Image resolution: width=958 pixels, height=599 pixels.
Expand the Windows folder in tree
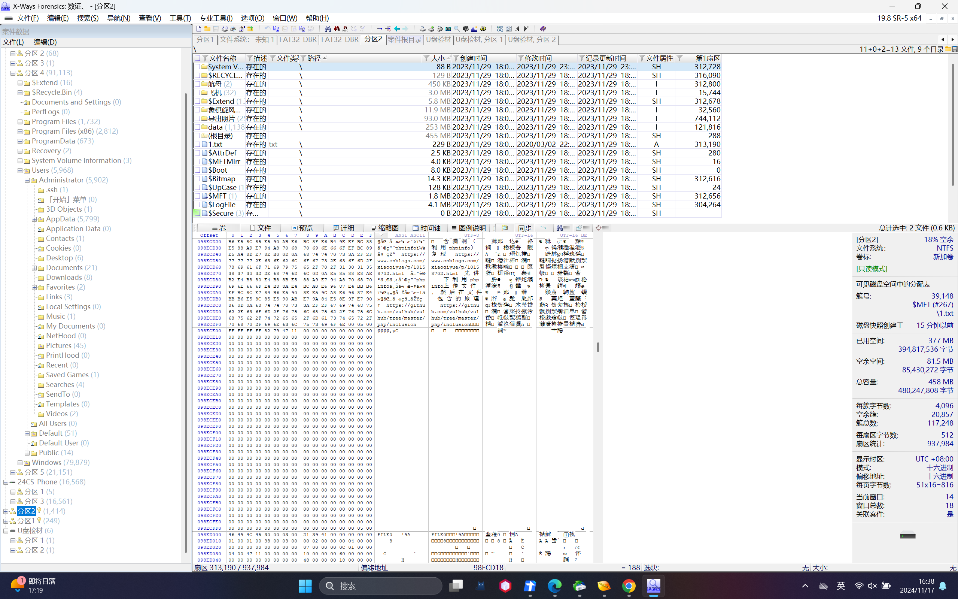pyautogui.click(x=20, y=463)
